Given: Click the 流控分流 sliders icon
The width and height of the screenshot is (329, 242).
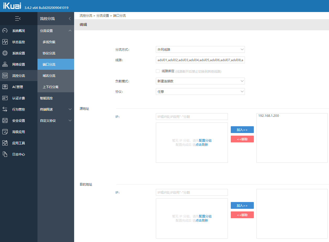Looking at the screenshot, I should tap(5, 76).
